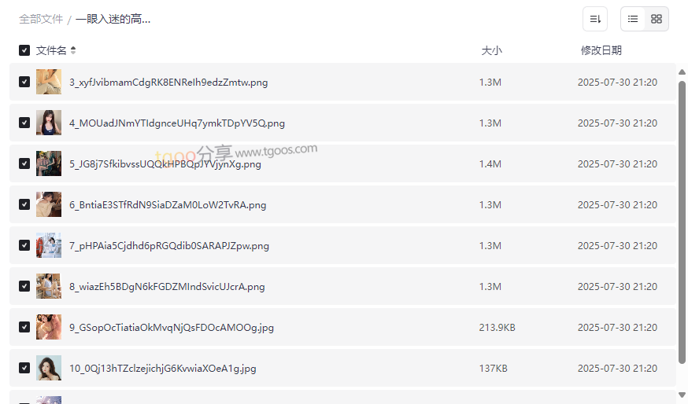Sort files by name arrow icon
Screen dimensions: 688x404
(x=73, y=50)
